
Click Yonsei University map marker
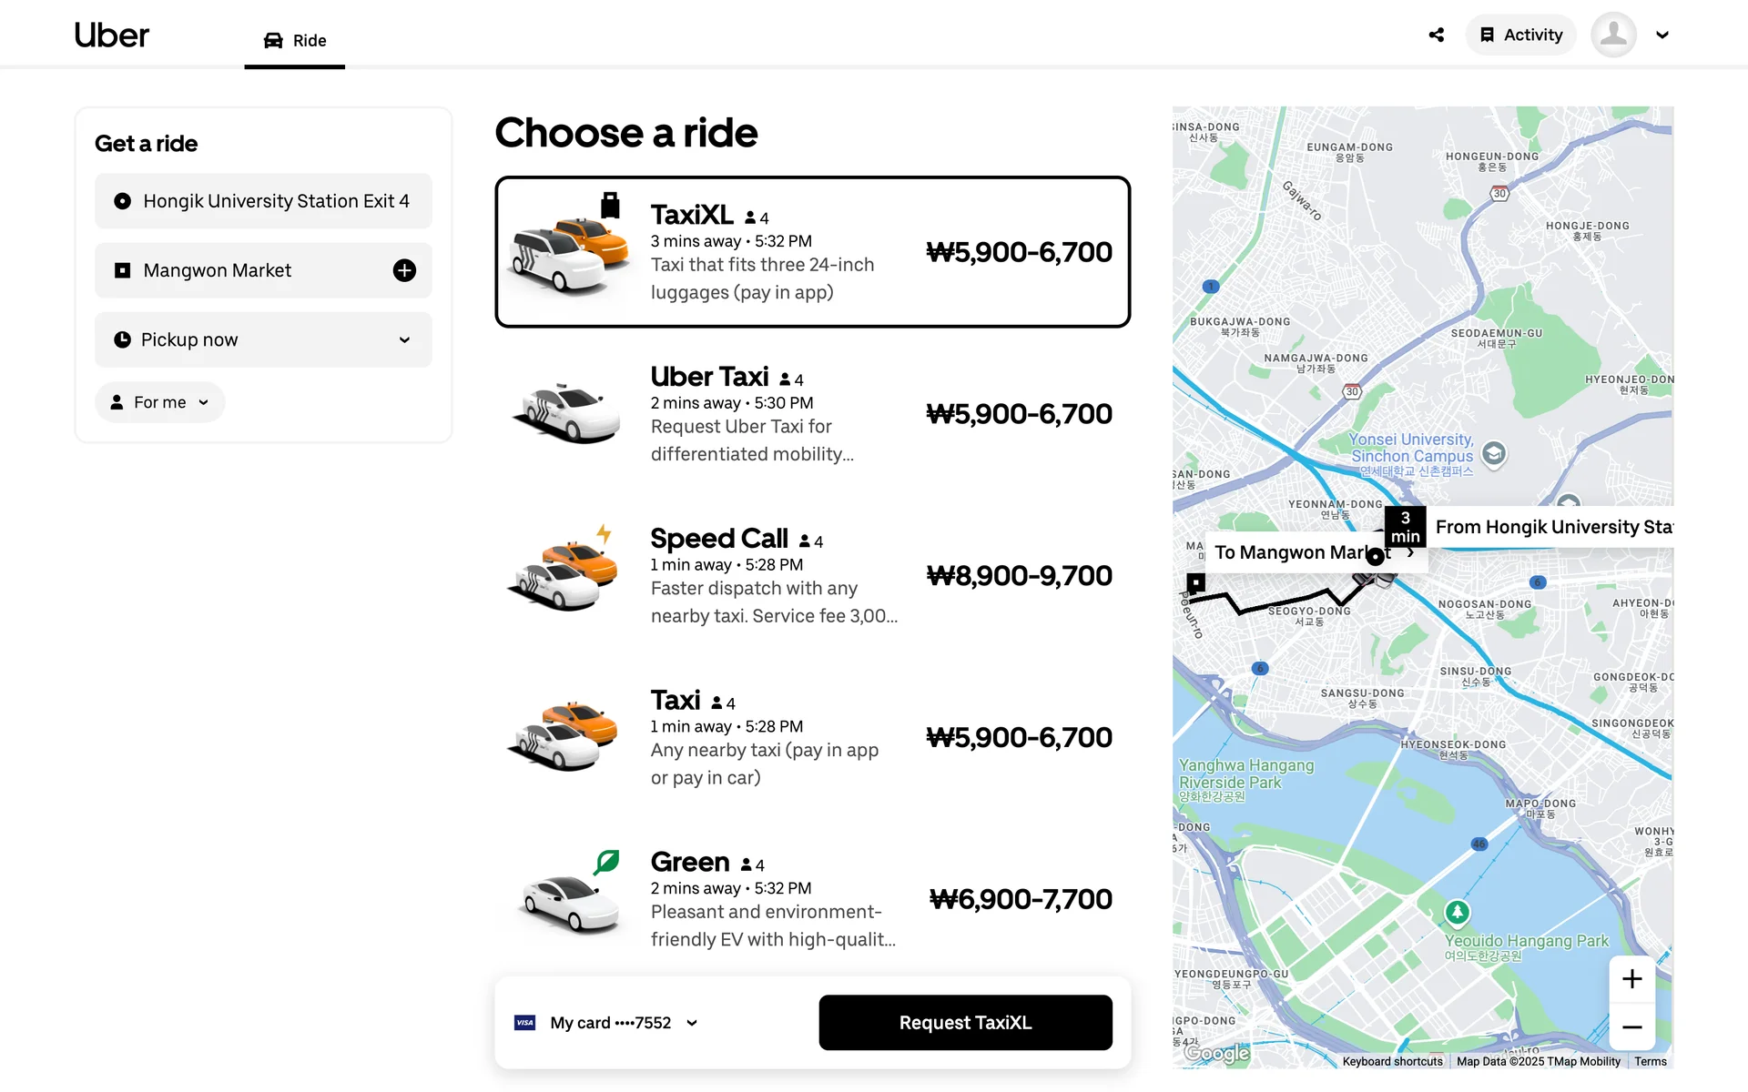(1494, 453)
